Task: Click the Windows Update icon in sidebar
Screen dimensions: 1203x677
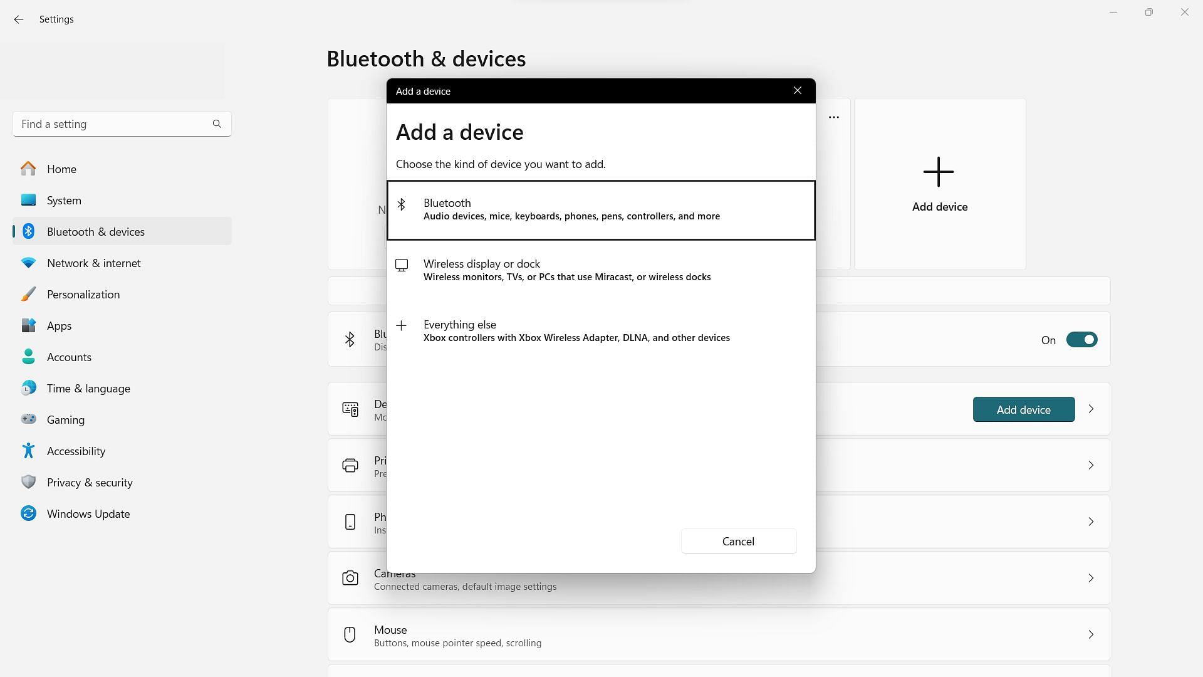Action: (29, 513)
